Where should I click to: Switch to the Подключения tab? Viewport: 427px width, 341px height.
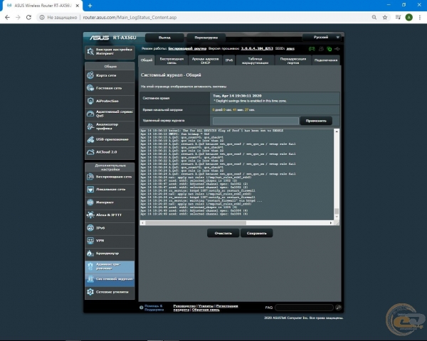tap(326, 60)
